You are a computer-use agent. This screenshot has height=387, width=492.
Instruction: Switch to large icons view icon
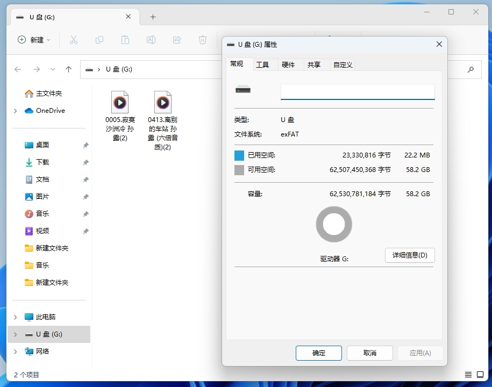[x=480, y=375]
